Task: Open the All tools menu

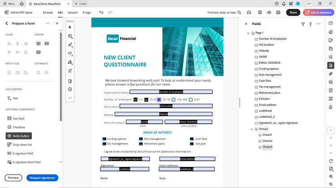Action: pos(47,13)
